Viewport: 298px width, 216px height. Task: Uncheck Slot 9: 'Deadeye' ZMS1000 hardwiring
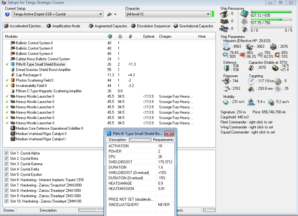(6, 196)
